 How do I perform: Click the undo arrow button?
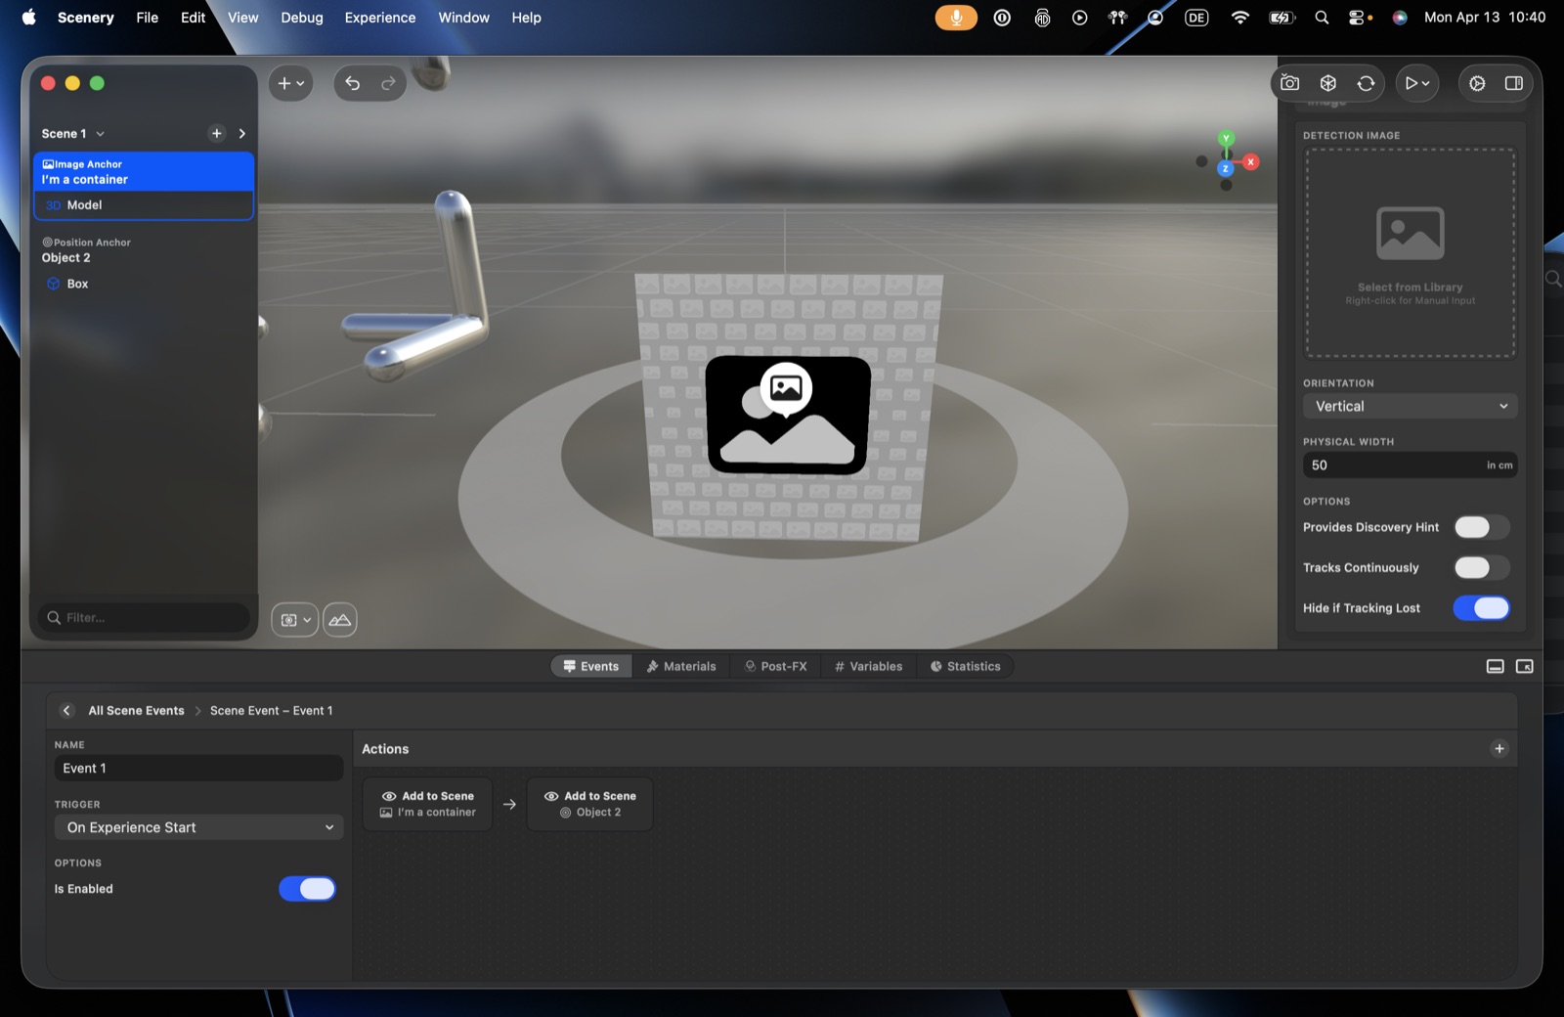tap(353, 83)
